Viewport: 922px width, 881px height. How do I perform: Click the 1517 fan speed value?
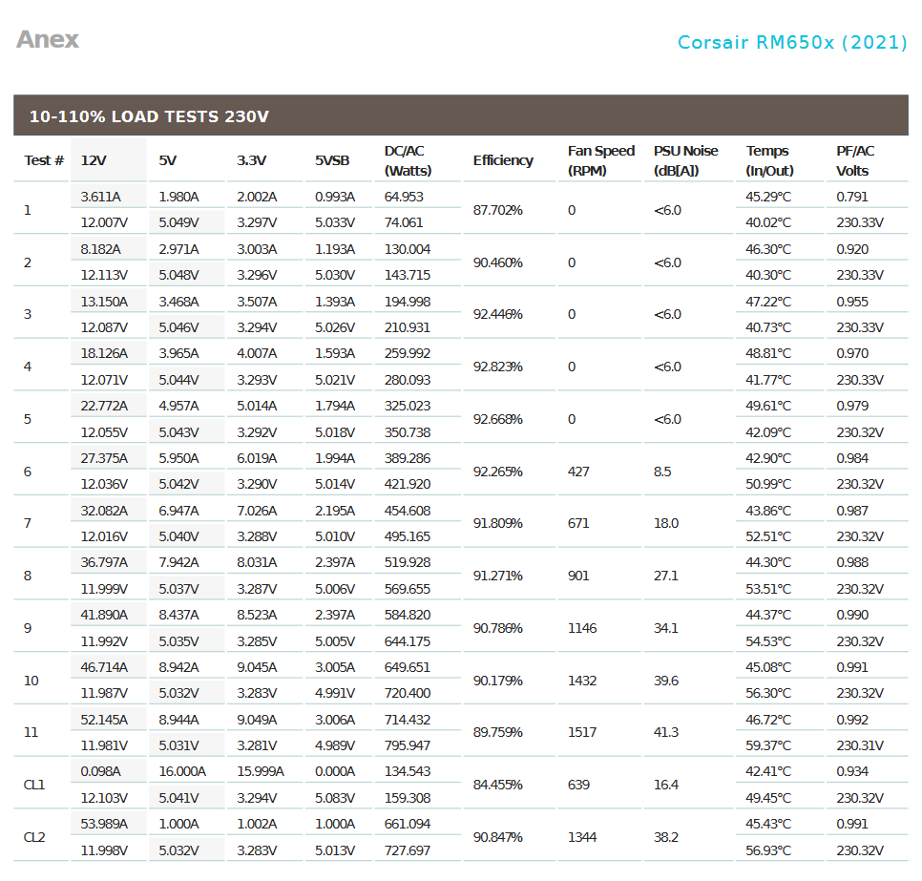pos(582,732)
